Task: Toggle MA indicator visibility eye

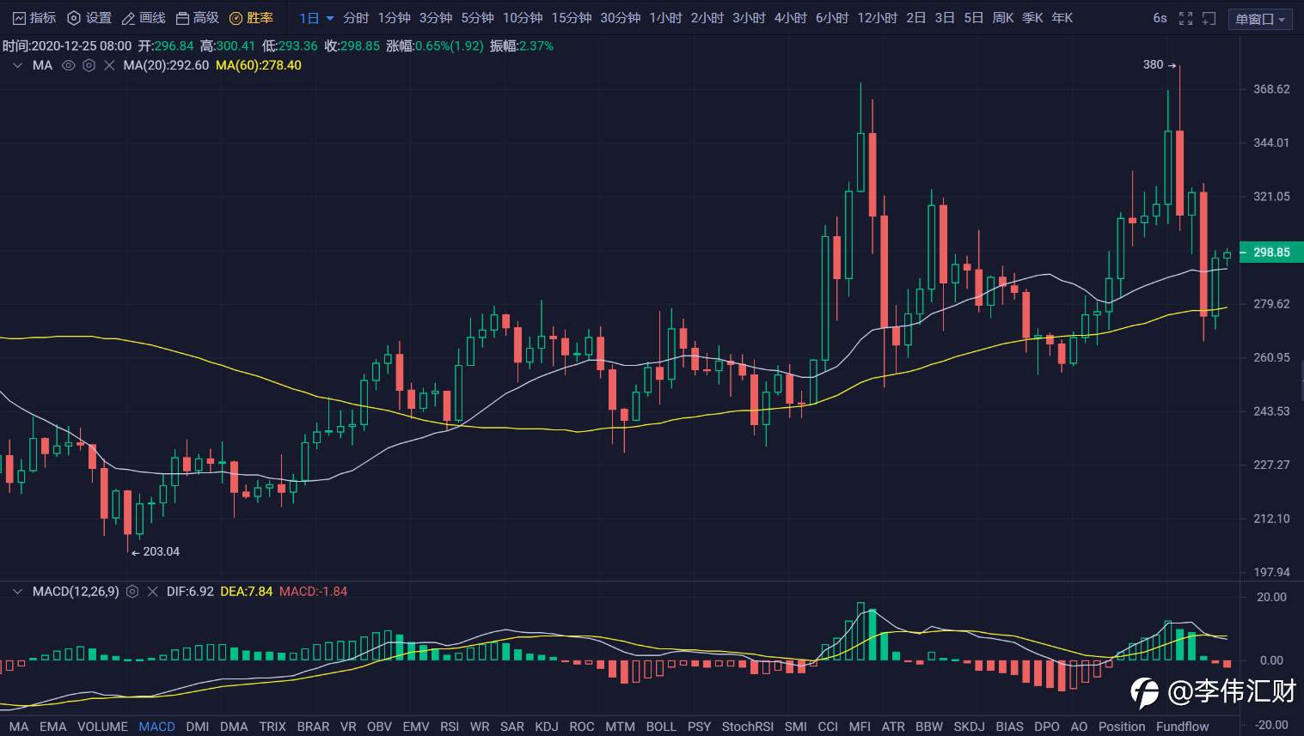Action: (x=69, y=65)
